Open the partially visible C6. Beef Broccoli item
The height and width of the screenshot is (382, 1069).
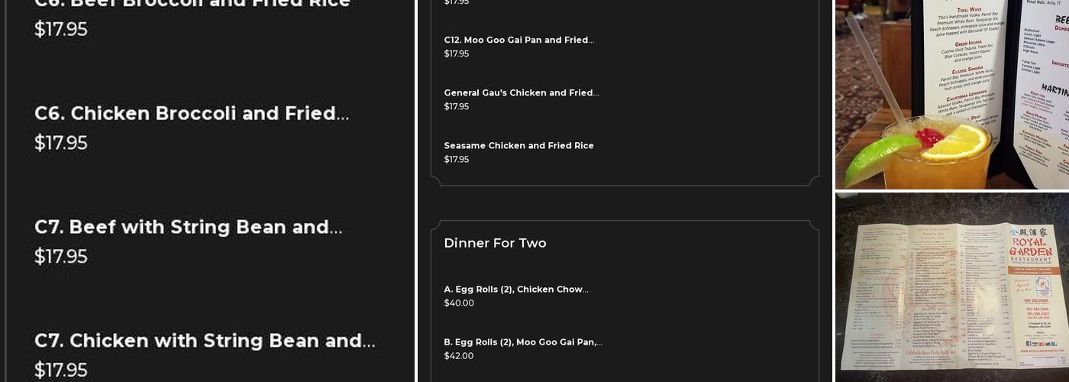pyautogui.click(x=192, y=5)
